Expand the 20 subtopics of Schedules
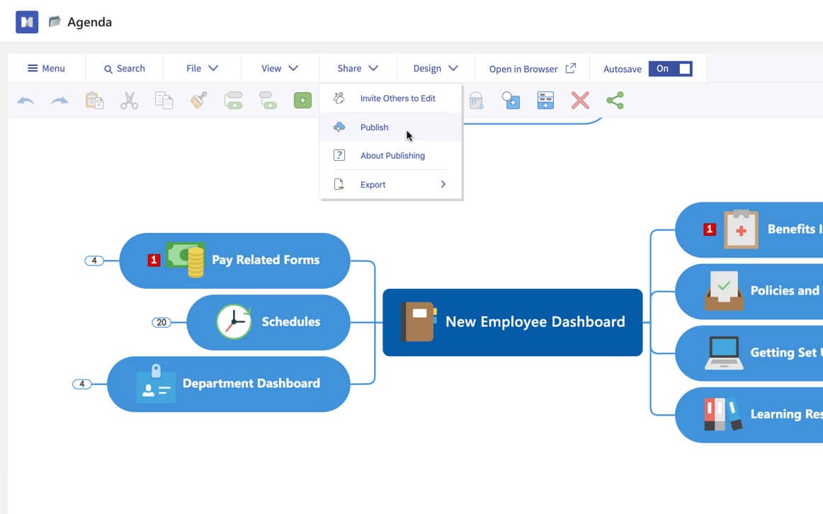 coord(161,322)
